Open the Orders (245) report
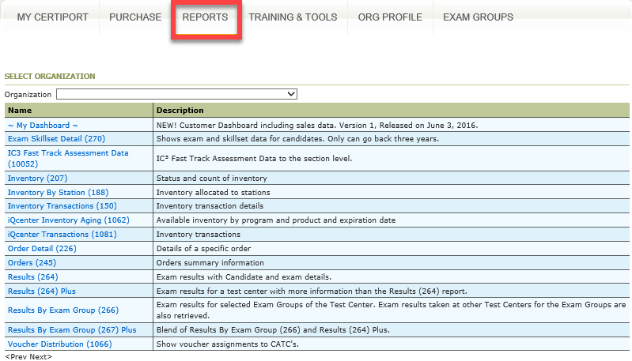 coord(32,263)
